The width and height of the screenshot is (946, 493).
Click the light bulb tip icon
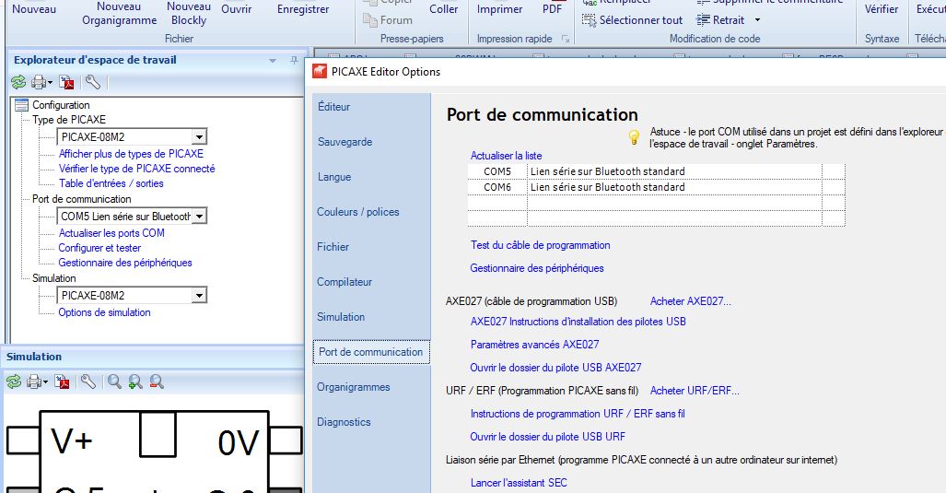634,137
